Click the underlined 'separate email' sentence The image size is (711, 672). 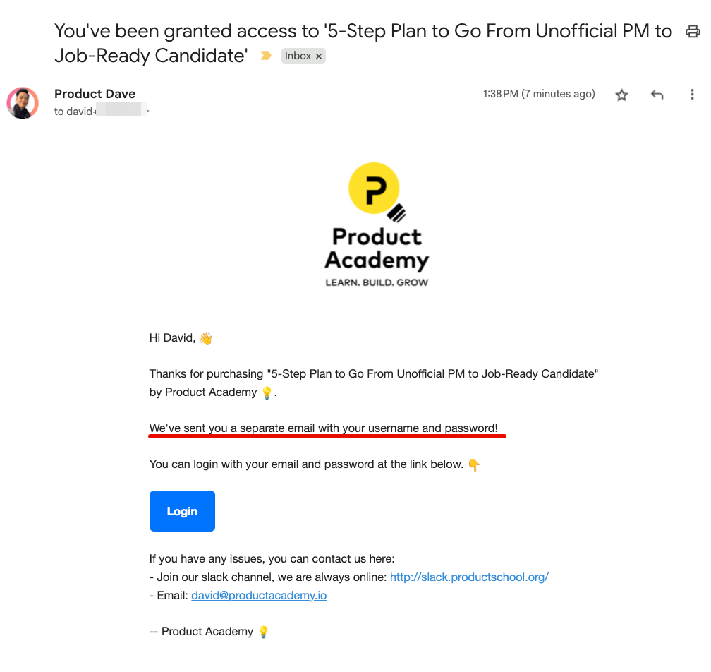click(324, 428)
